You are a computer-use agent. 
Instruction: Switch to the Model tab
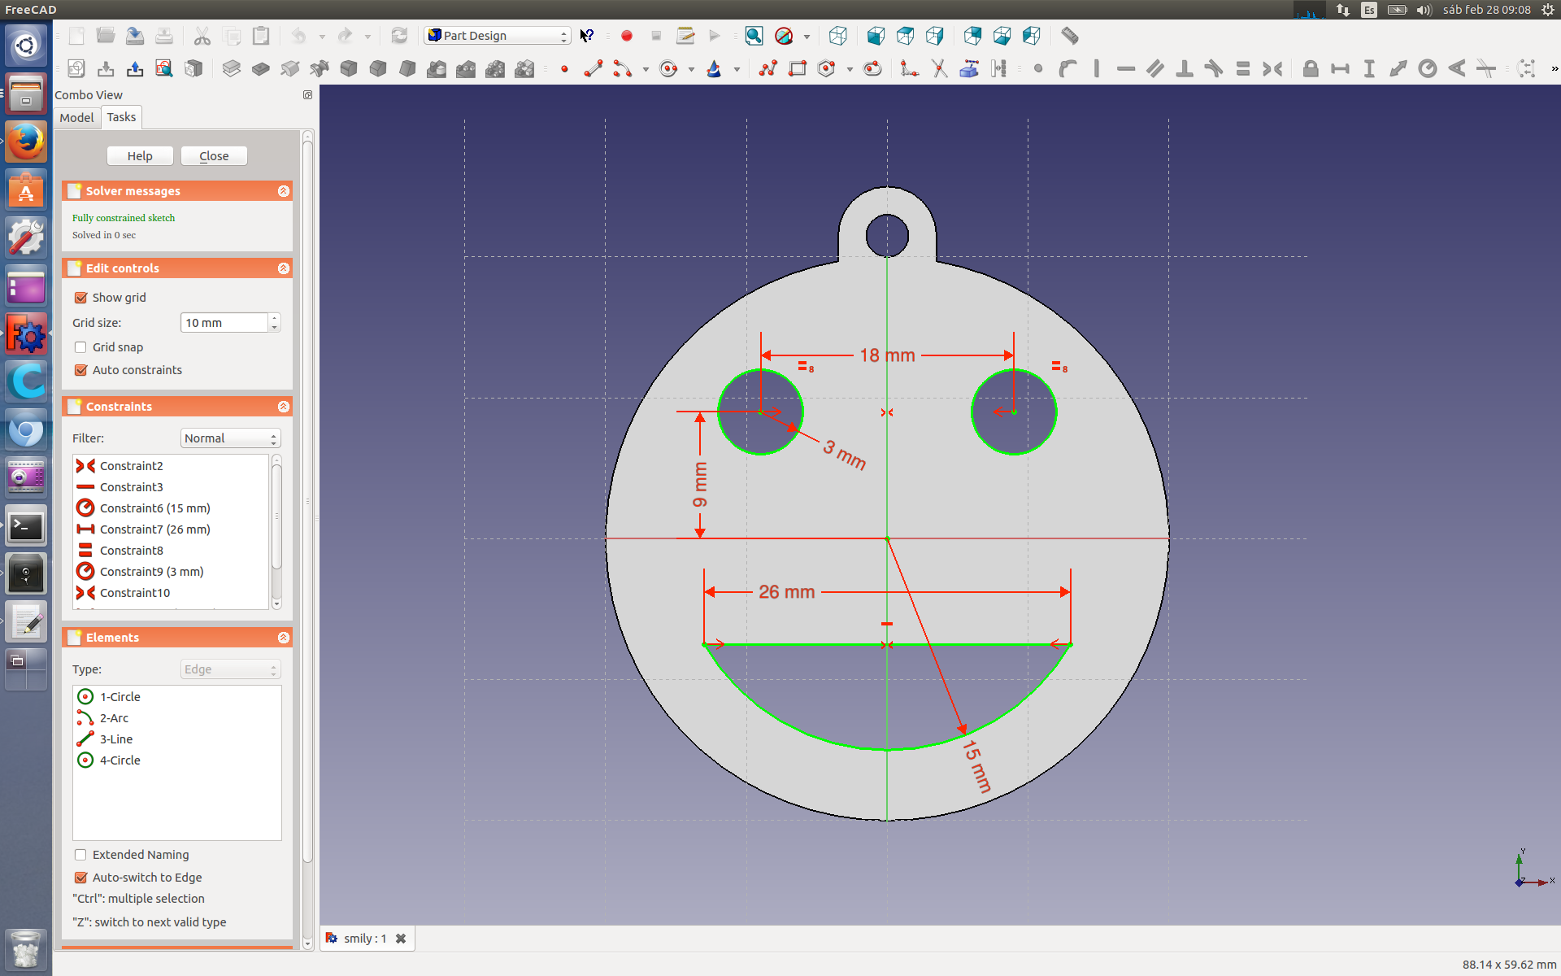tap(76, 118)
